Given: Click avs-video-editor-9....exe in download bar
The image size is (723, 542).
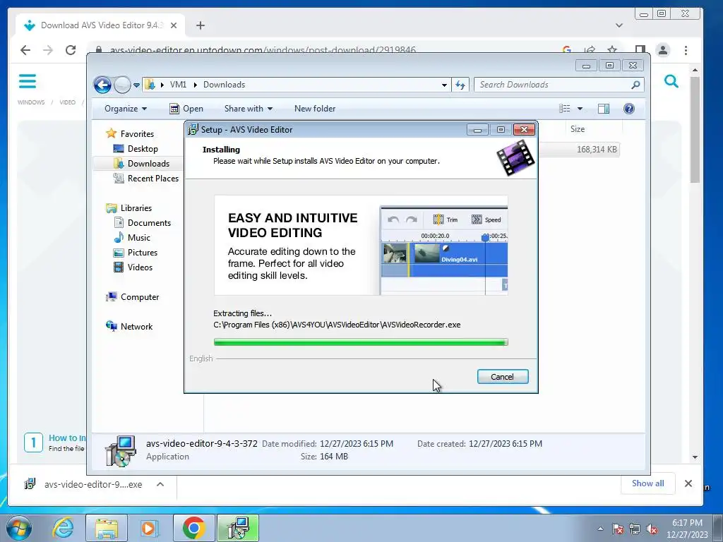Looking at the screenshot, I should [x=93, y=484].
